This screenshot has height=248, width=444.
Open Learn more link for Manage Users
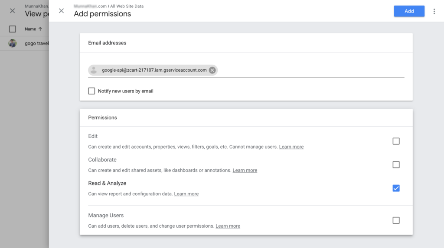228,226
